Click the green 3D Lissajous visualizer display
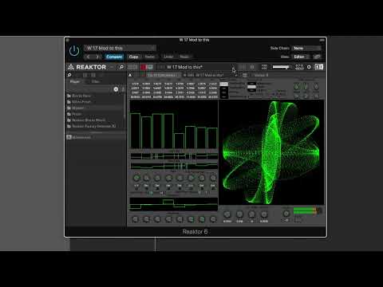This screenshot has width=383, height=287. tap(271, 152)
